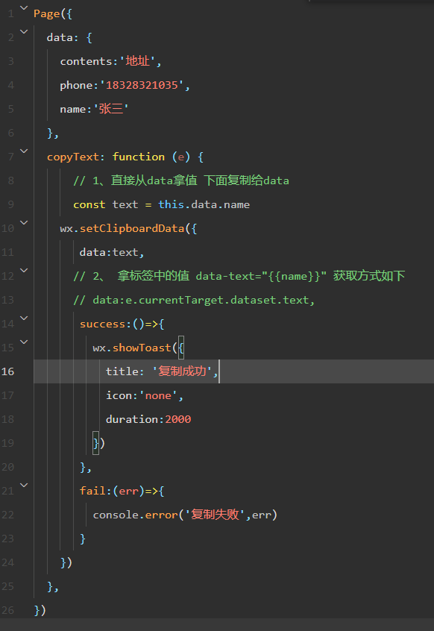Click line number 26 in the gutter
Screen dimensions: 434x631
7,610
